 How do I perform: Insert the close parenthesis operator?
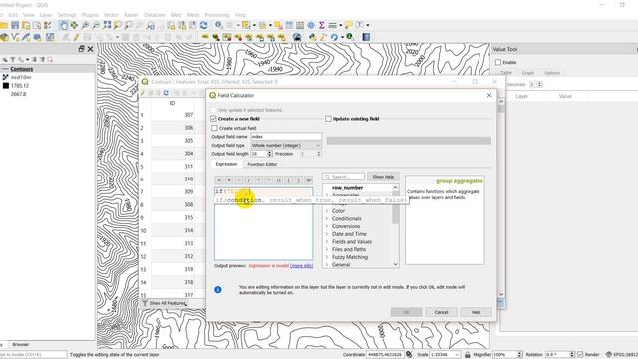tap(298, 179)
